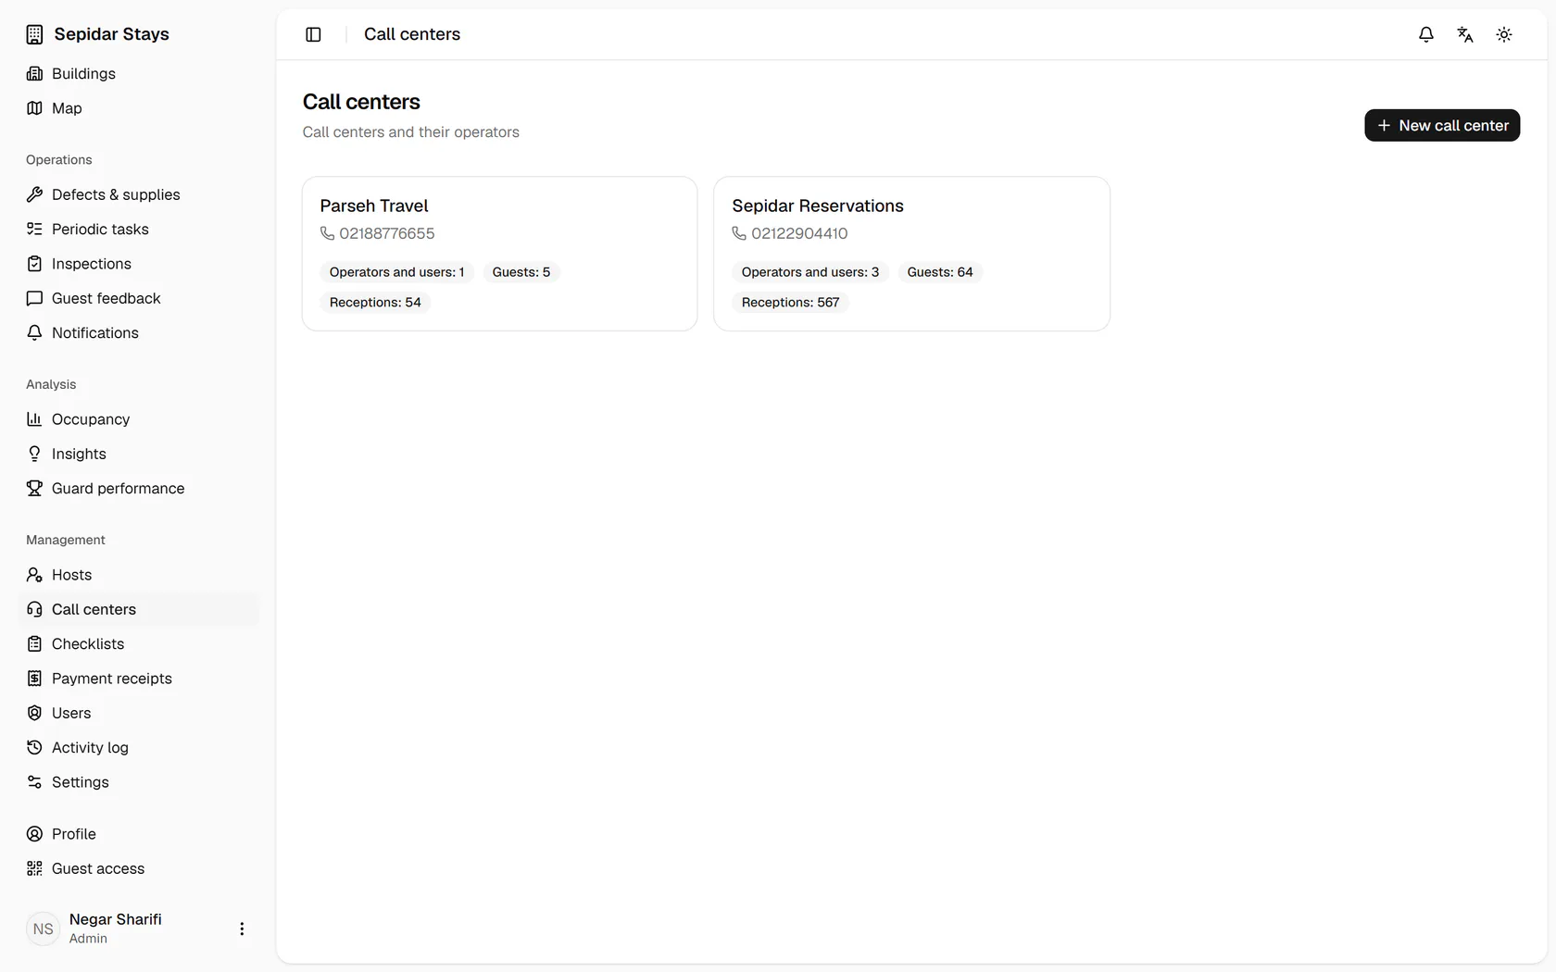Click the Users shield icon

pos(34,713)
